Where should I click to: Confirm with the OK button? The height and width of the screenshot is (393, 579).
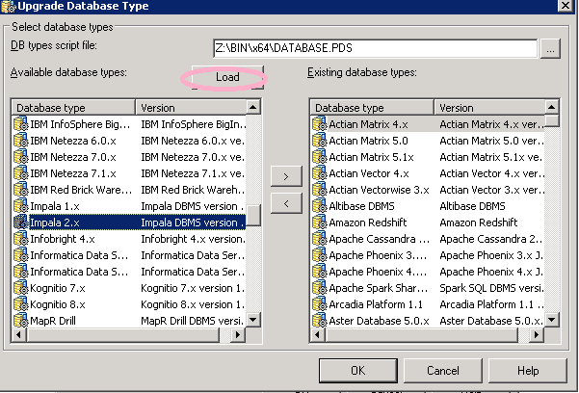pos(357,371)
